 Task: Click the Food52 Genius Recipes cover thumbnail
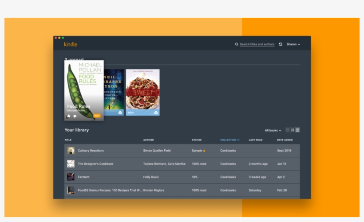click(x=71, y=190)
